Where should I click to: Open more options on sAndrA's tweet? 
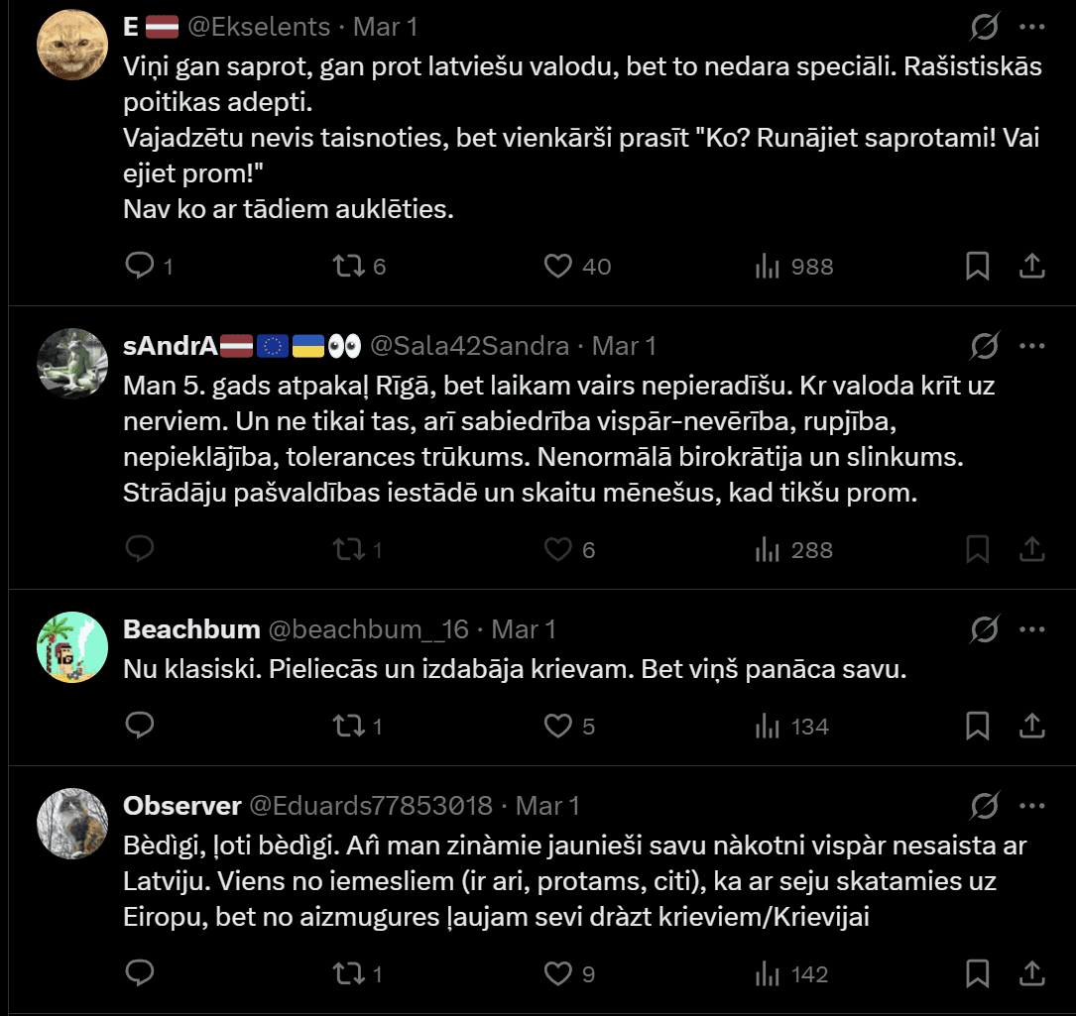[x=1032, y=346]
